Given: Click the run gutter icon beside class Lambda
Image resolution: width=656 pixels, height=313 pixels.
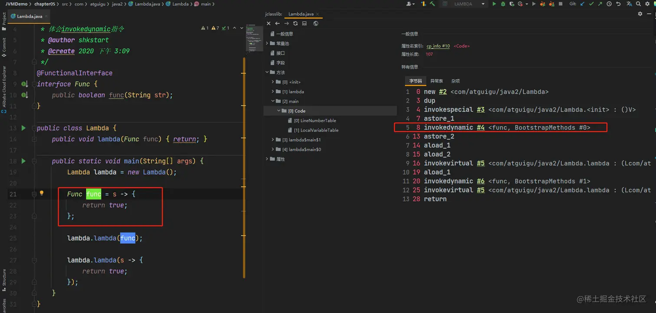Looking at the screenshot, I should coord(24,128).
